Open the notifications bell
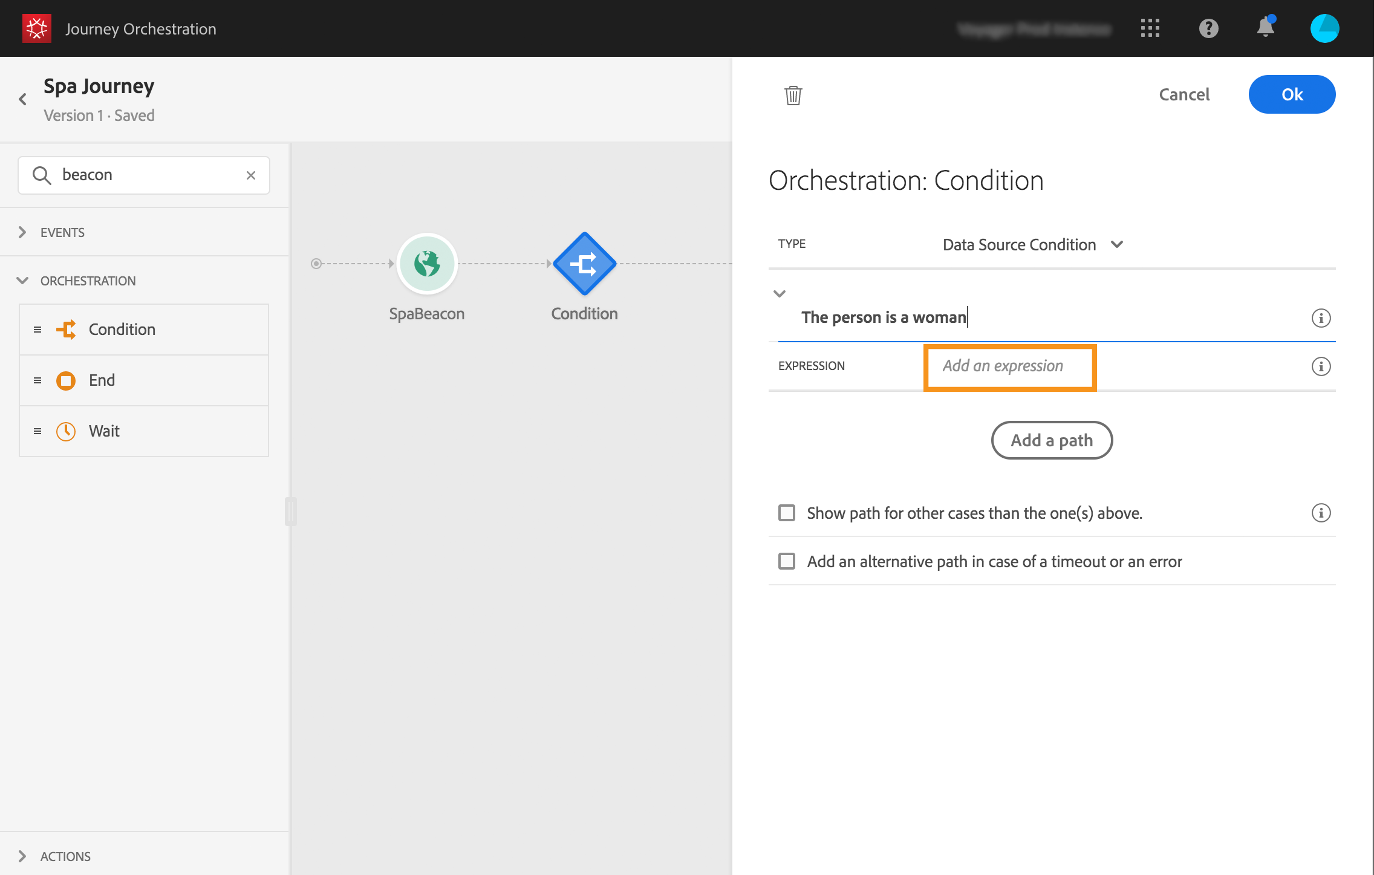The image size is (1374, 875). click(1265, 28)
